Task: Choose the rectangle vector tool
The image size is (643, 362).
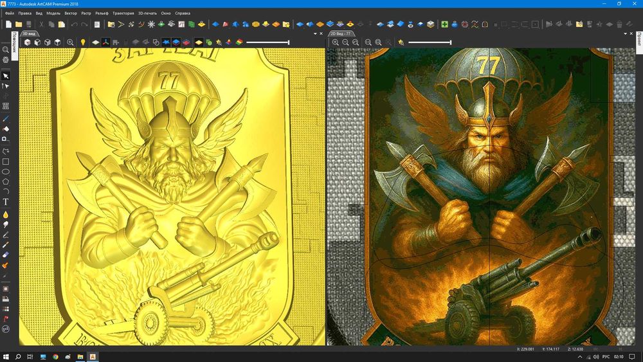Action: coord(6,161)
